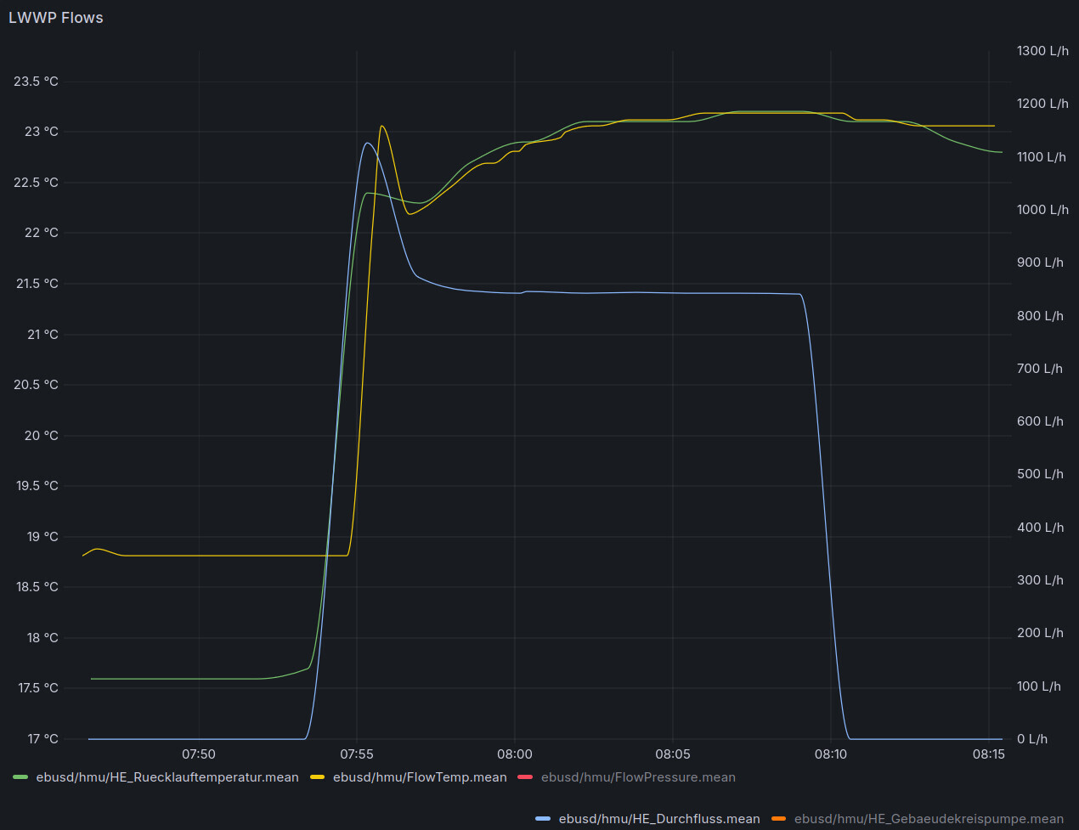Image resolution: width=1079 pixels, height=830 pixels.
Task: Click the 0 L/h right axis label
Action: (1032, 739)
